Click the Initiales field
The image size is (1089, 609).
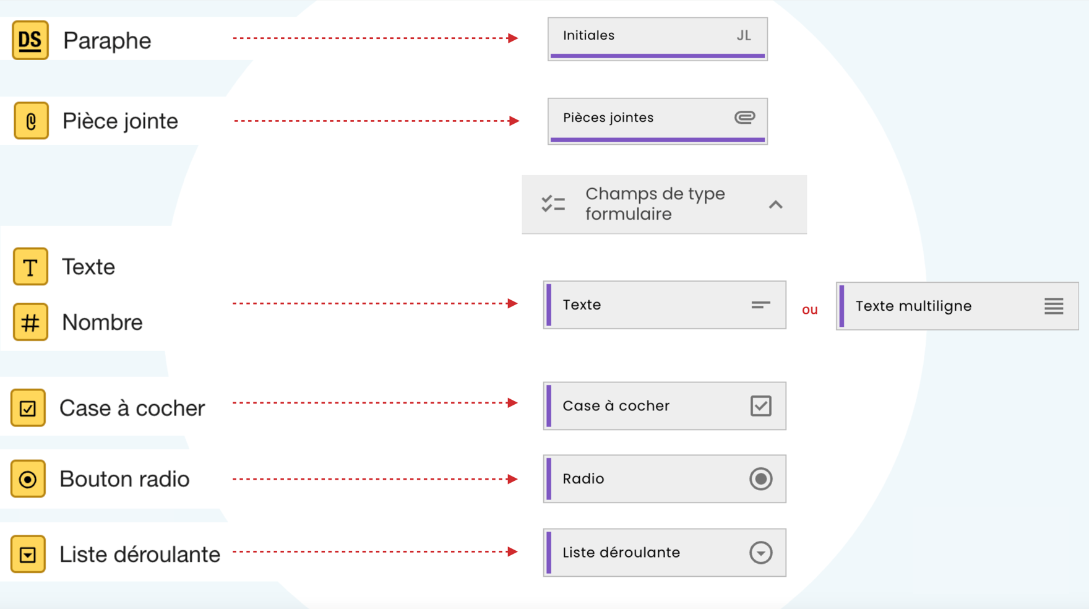point(658,39)
